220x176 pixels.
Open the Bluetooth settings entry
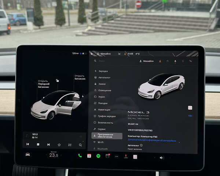point(100,148)
